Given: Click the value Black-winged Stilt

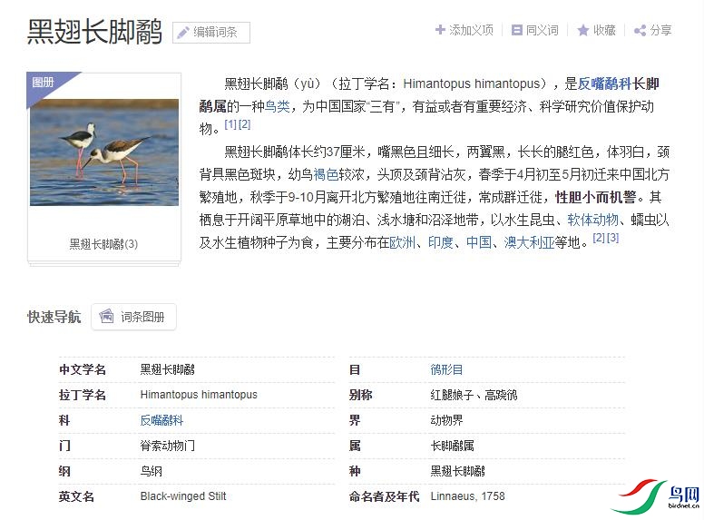Looking at the screenshot, I should click(183, 496).
